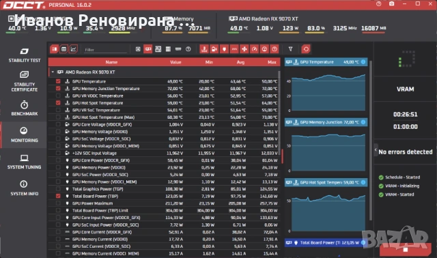Check the GPU Power Maximum checkbox
This screenshot has width=437, height=258.
(58, 203)
